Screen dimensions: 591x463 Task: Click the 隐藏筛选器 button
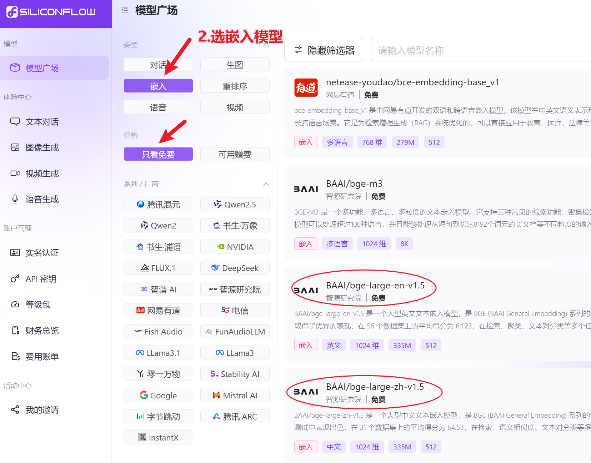[x=324, y=50]
